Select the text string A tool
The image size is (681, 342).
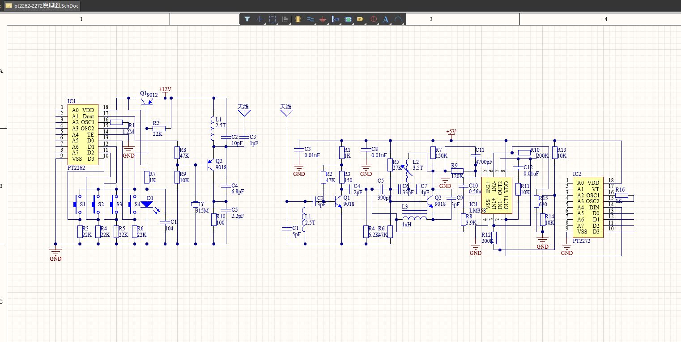[386, 19]
